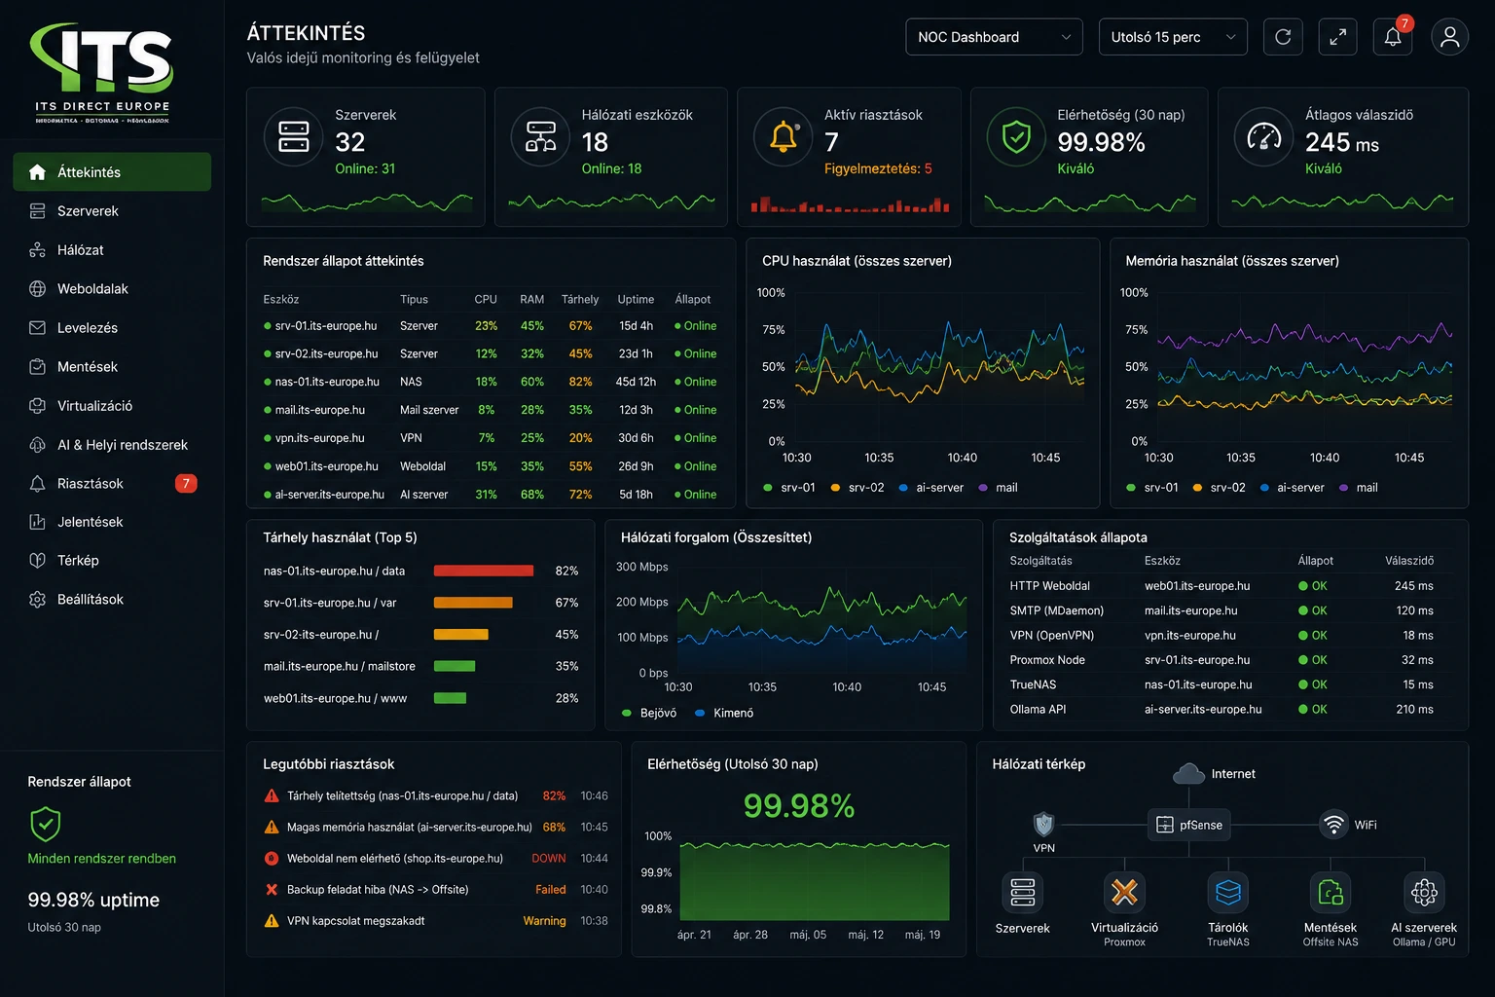1495x997 pixels.
Task: Click network devices icon in Hálózati eszközök card
Action: click(540, 137)
